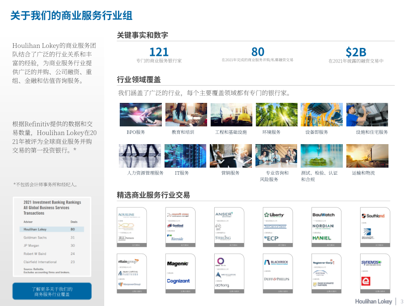This screenshot has width=408, height=306.
Task: Open the ettain group ManpowerGroup card
Action: (132, 274)
